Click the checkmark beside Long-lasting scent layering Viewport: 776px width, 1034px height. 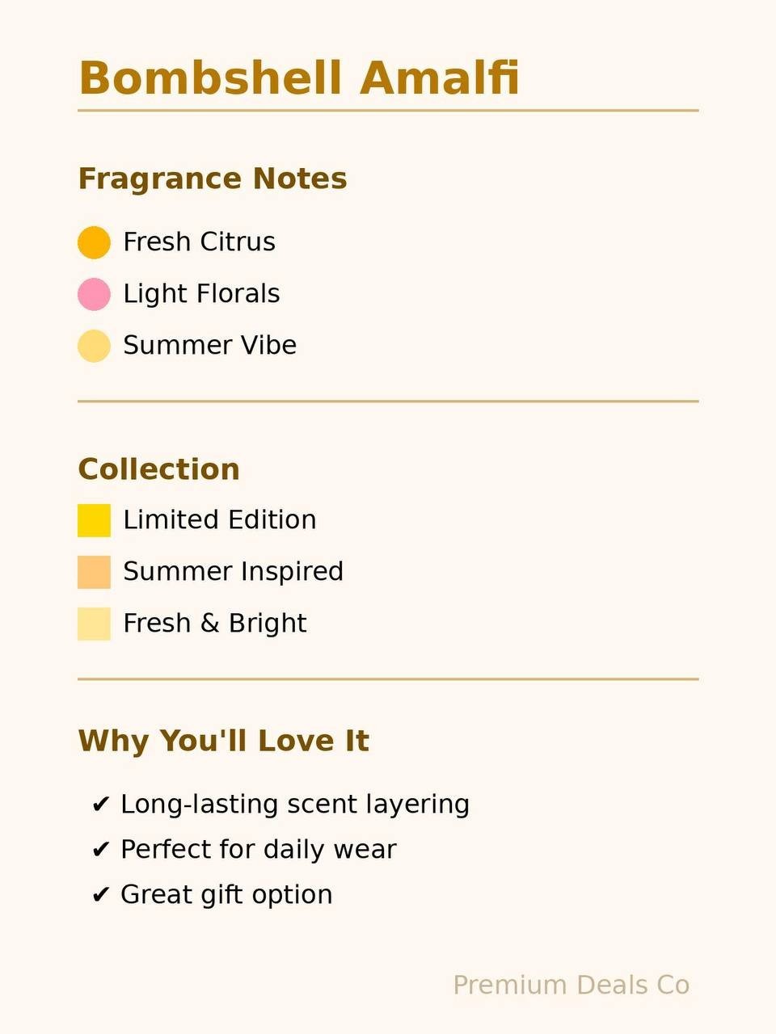click(100, 805)
